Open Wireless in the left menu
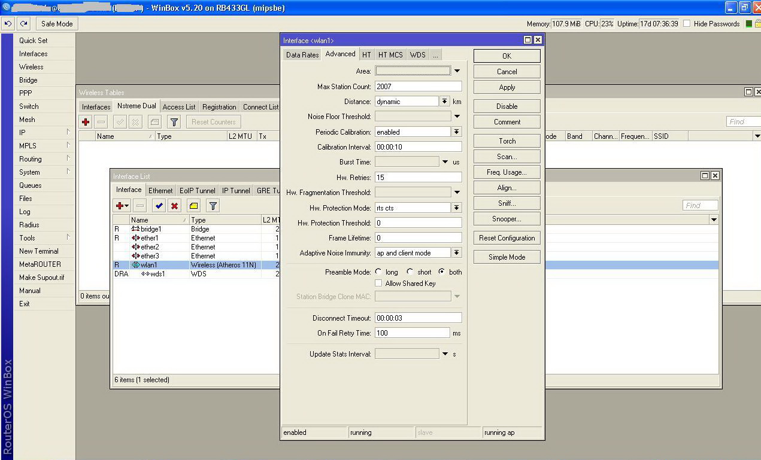The width and height of the screenshot is (761, 460). click(x=31, y=67)
